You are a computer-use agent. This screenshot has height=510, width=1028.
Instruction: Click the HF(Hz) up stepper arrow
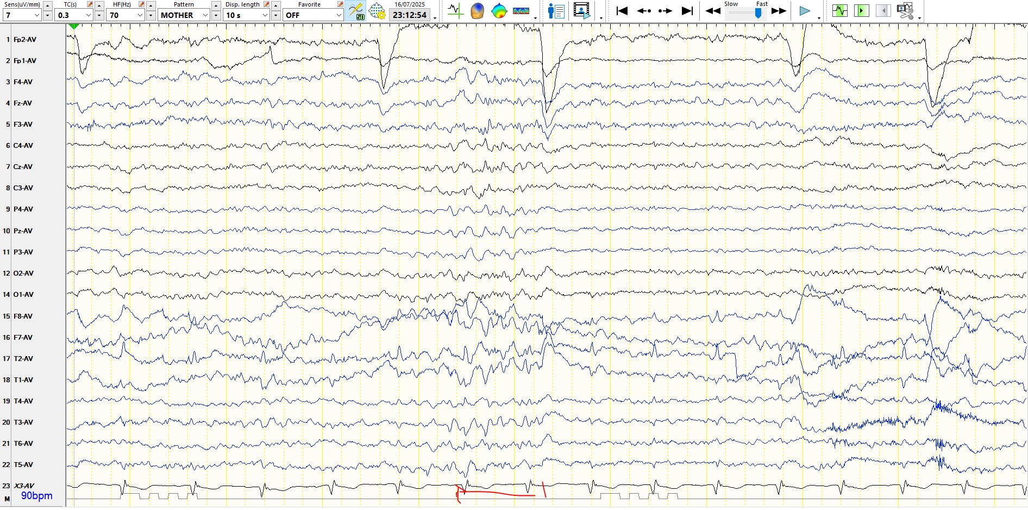click(x=151, y=5)
